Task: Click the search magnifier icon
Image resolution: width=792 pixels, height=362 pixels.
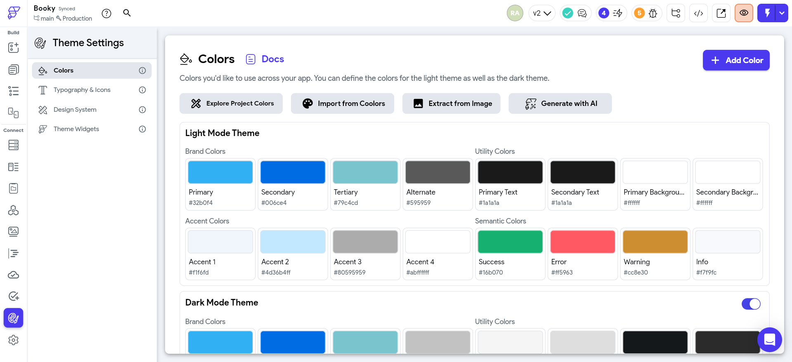Action: (x=127, y=13)
